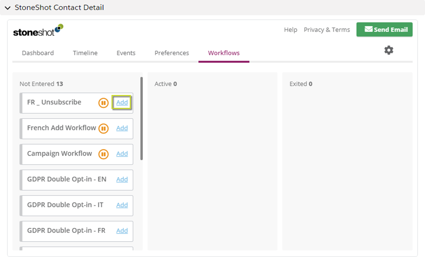Screen dimensions: 425x257
Task: Click the pause icon on Campaign Workflow
Action: pos(103,154)
